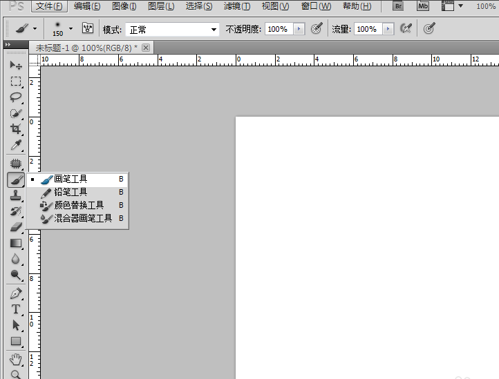Pick the Eyedropper tool
This screenshot has height=379, width=499.
click(16, 145)
